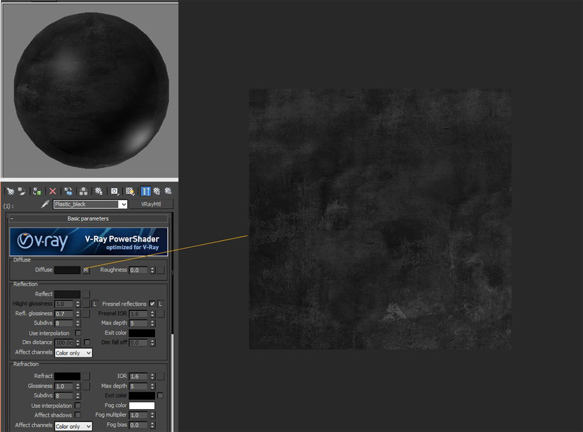Click the Diffuse map M button
This screenshot has height=432, width=583.
pyautogui.click(x=86, y=270)
